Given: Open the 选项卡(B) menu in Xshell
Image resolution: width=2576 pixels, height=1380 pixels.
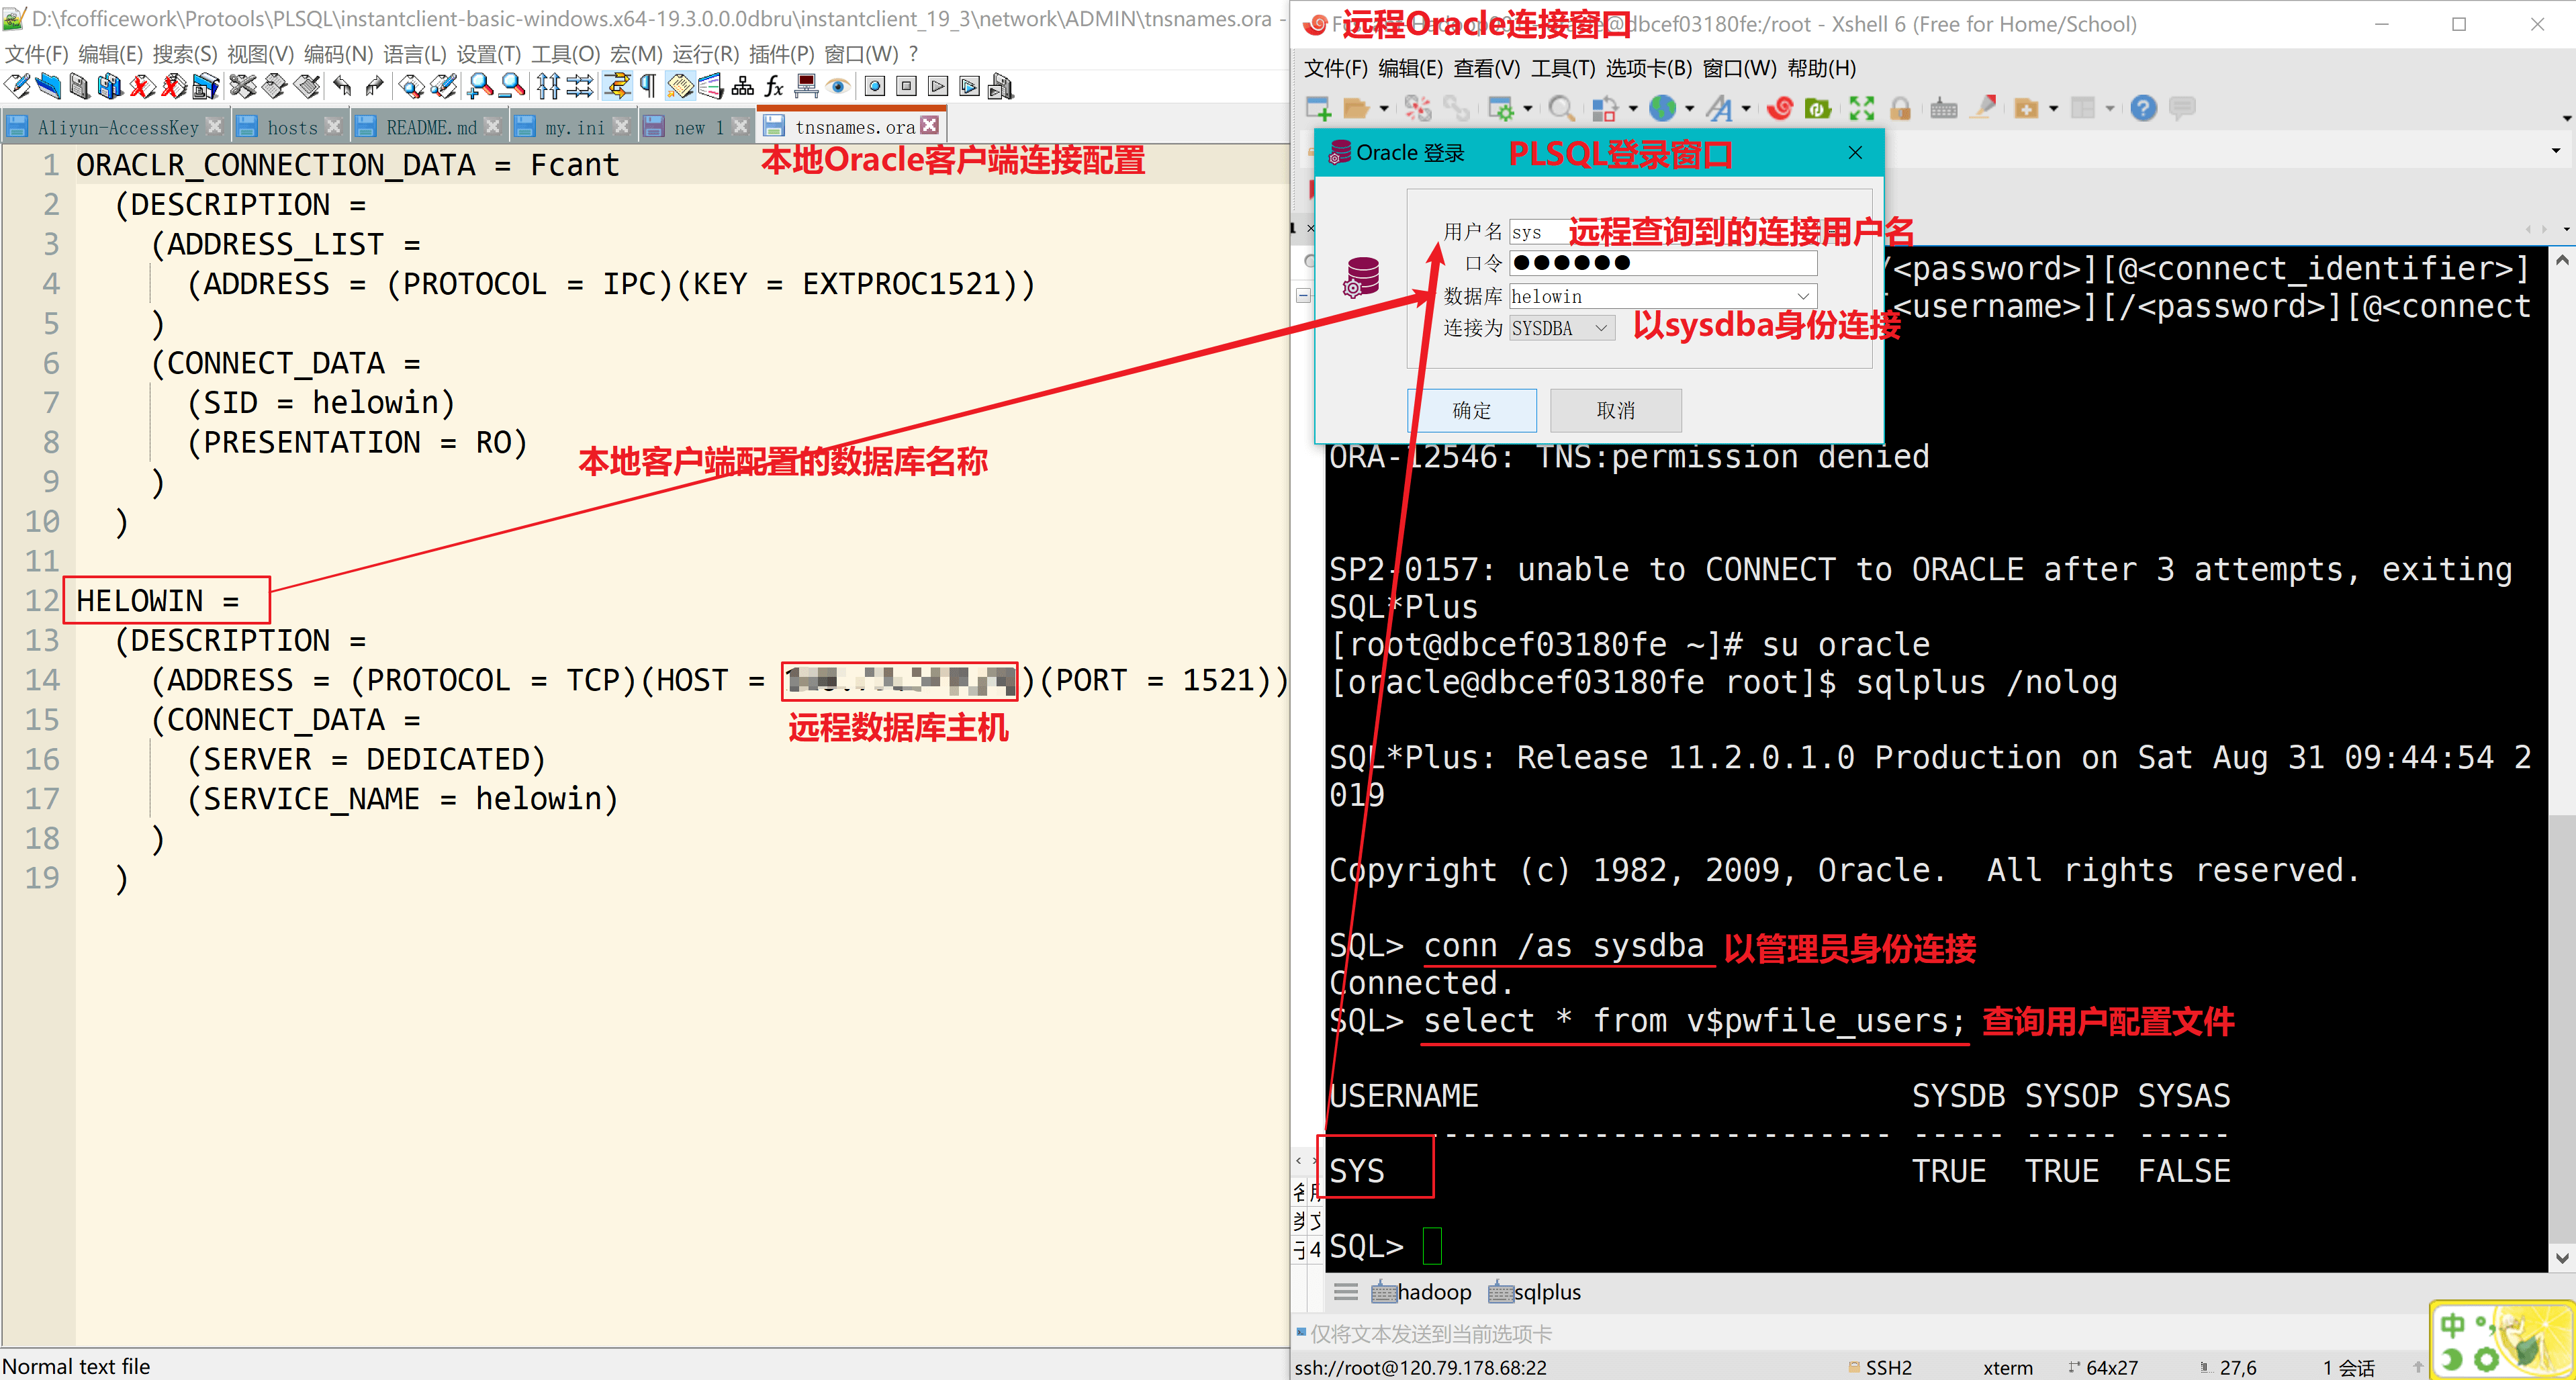Looking at the screenshot, I should click(x=1648, y=68).
